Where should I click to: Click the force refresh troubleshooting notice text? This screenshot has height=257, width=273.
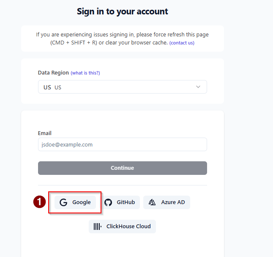pos(123,39)
